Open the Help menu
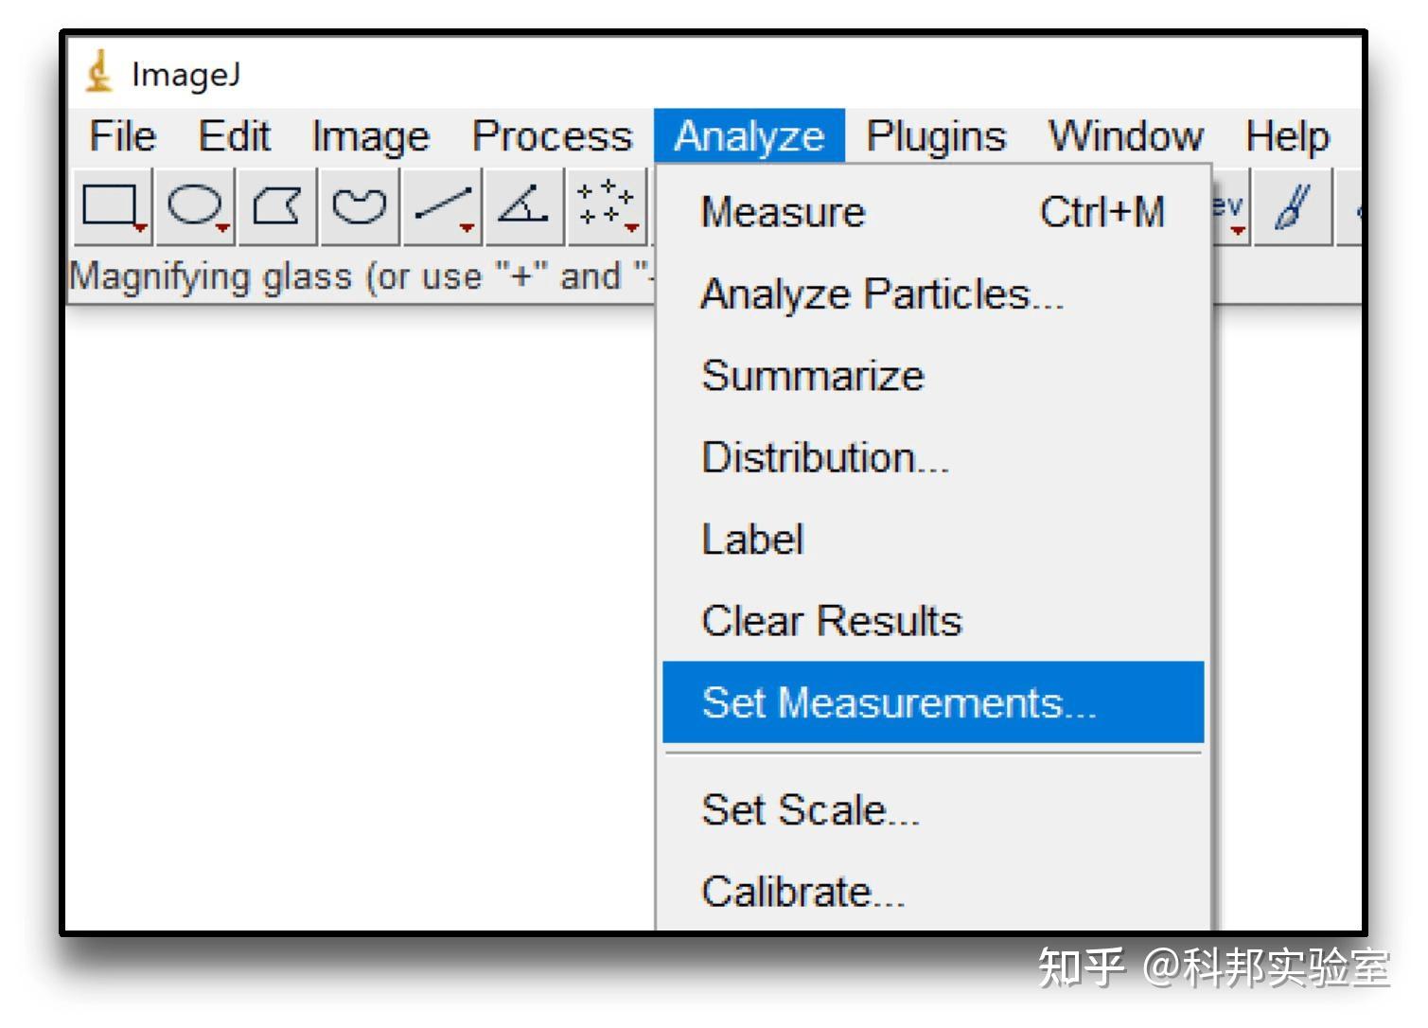 [1287, 136]
